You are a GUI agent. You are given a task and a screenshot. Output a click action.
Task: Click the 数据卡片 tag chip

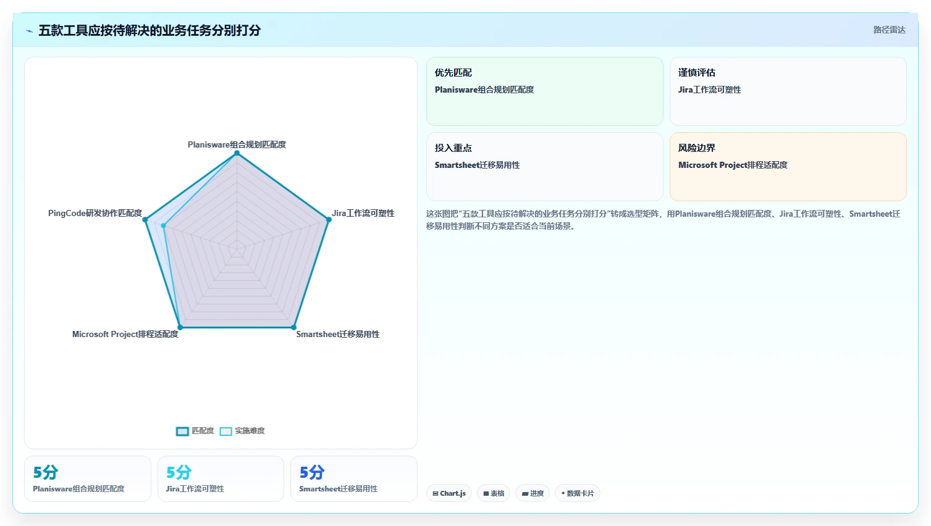[577, 493]
